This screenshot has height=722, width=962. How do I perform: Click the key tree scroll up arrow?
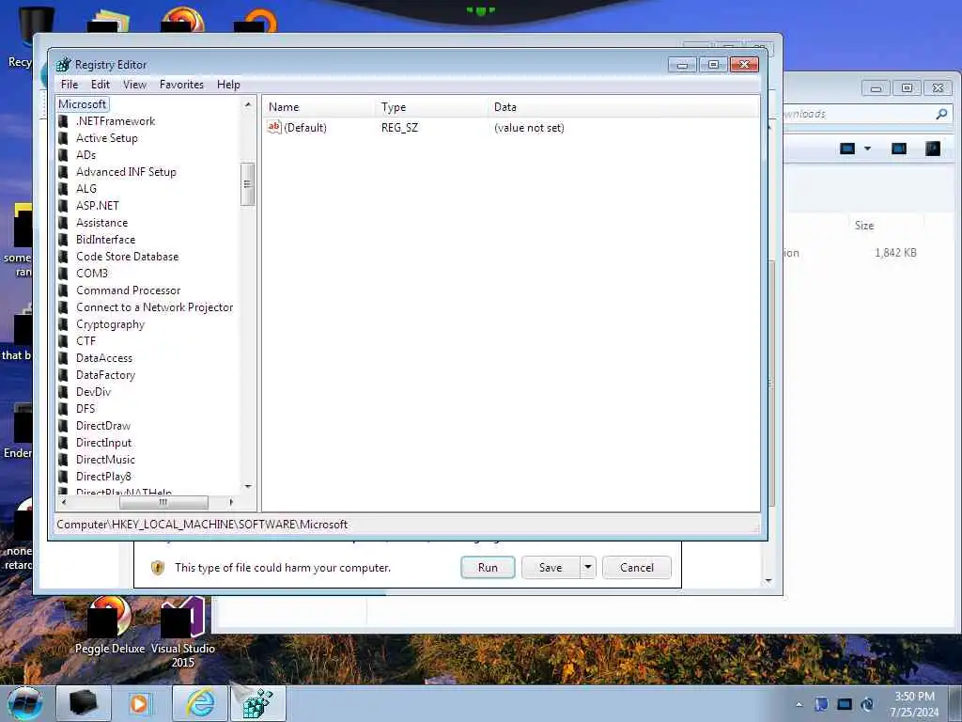coord(248,105)
